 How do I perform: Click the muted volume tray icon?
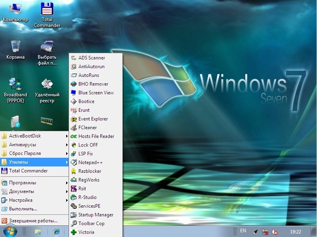(x=275, y=231)
